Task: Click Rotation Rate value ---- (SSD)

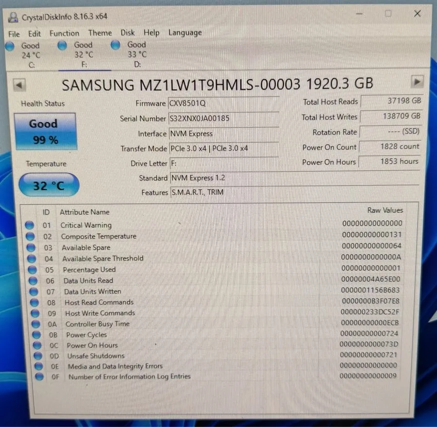Action: 390,131
